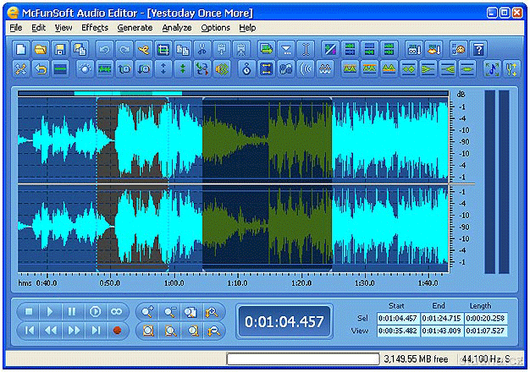Open help with the question mark icon

click(478, 49)
